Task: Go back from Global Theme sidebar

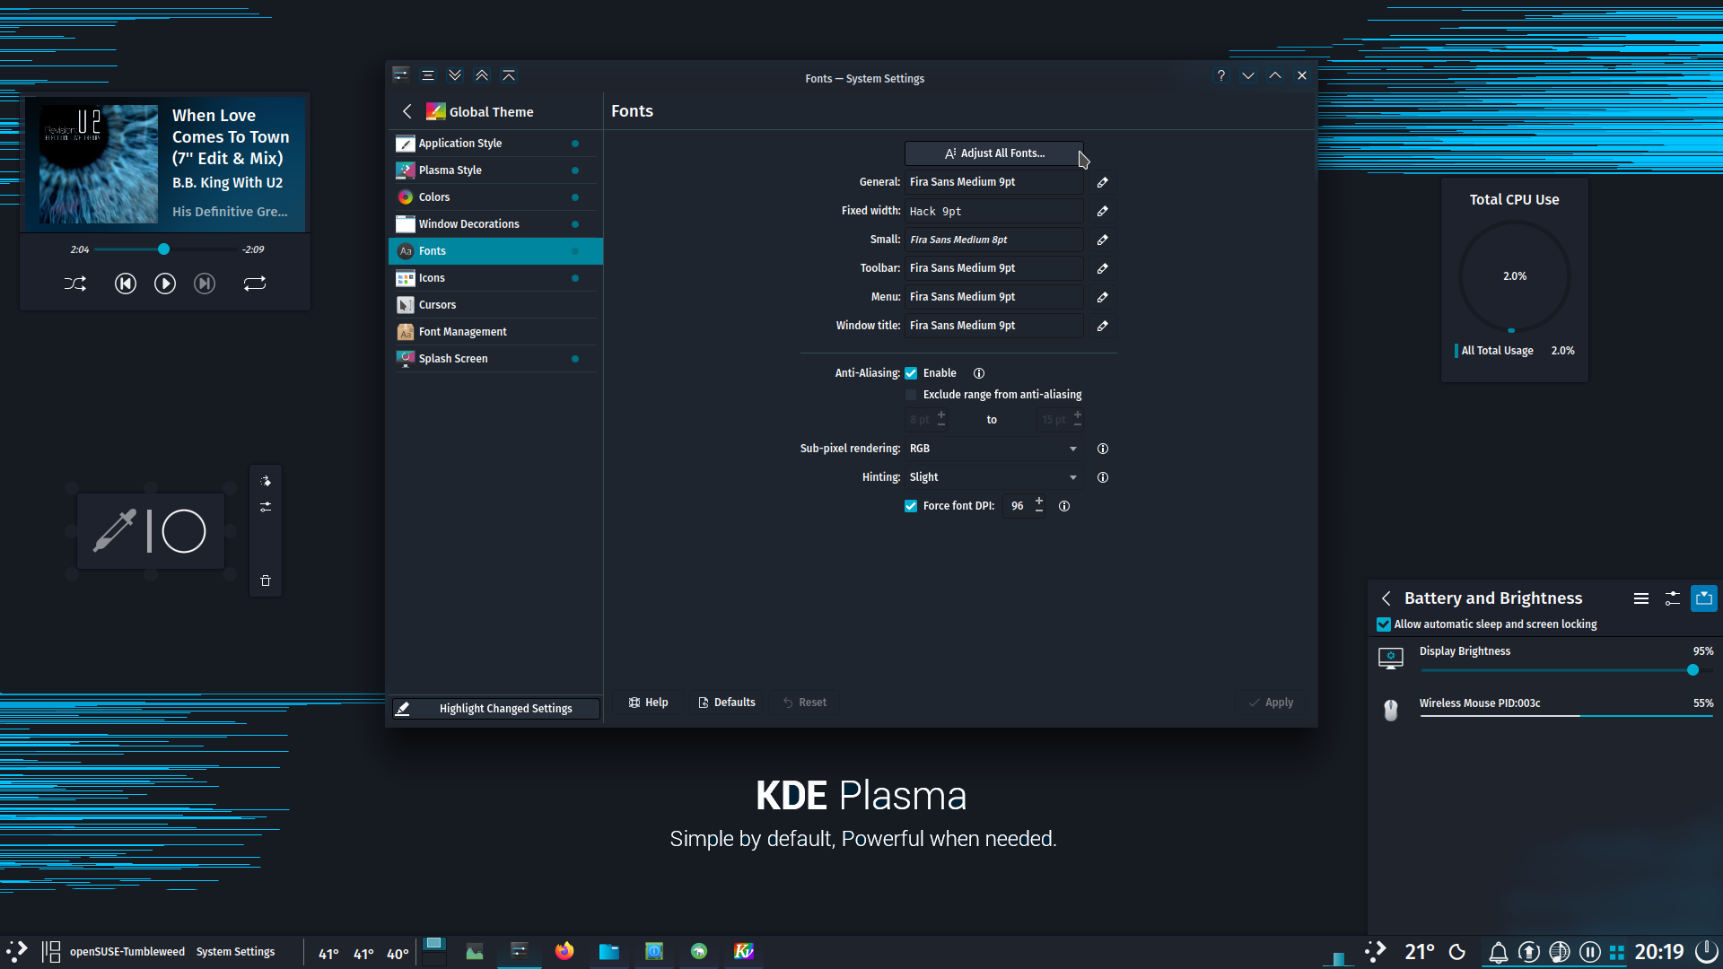Action: pos(407,111)
